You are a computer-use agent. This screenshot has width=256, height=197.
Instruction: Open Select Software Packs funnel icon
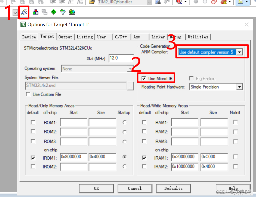tap(63, 12)
